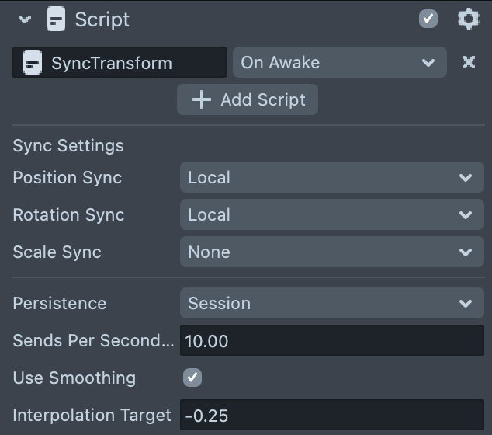
Task: Toggle the Use Smoothing checkbox
Action: click(192, 378)
